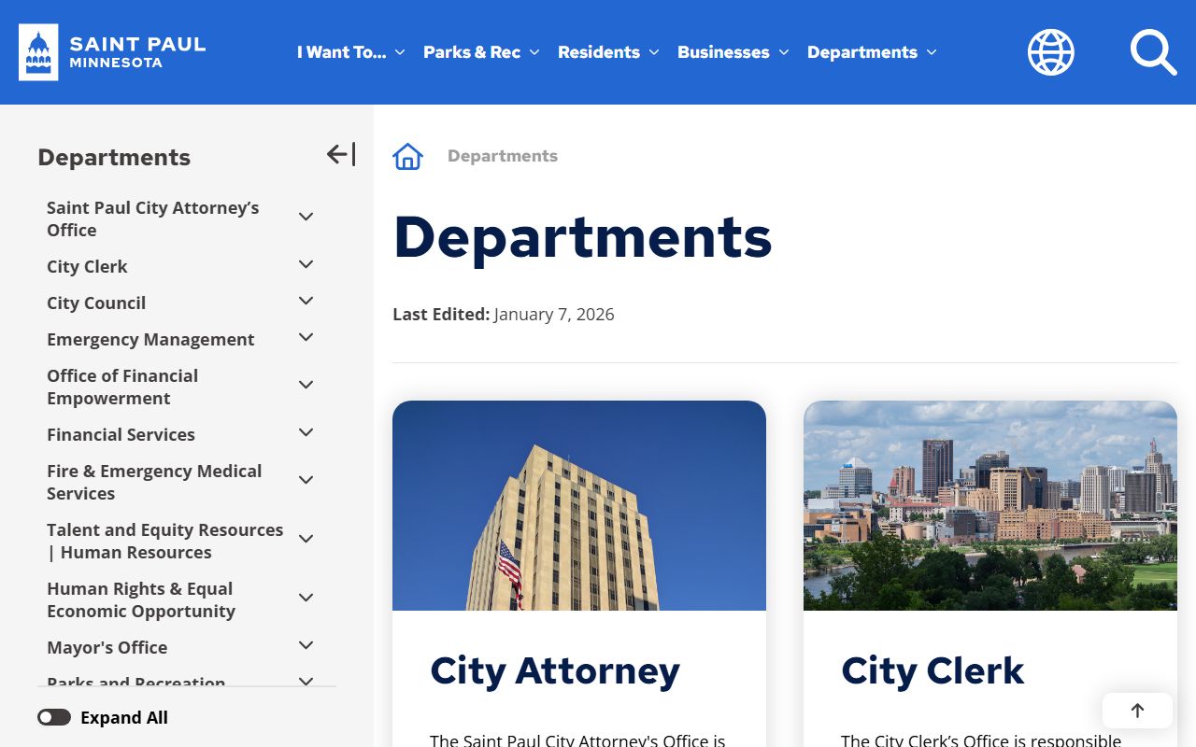Expand Fire & Emergency Medical Services chevron
The image size is (1196, 747).
coord(306,480)
